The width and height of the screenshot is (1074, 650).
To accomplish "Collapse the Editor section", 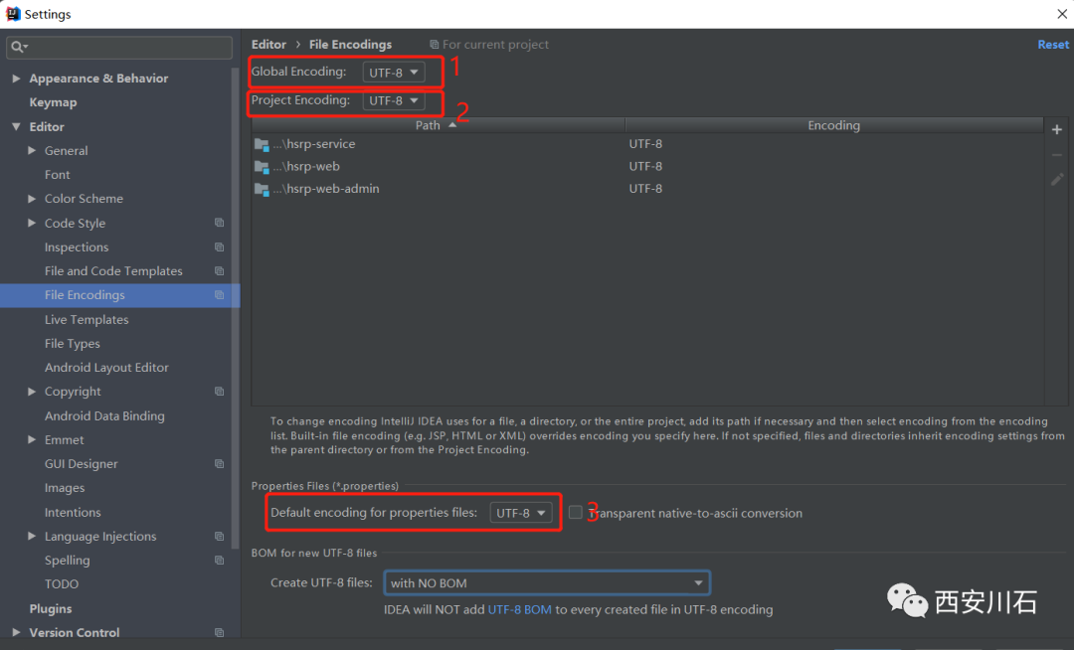I will click(17, 126).
